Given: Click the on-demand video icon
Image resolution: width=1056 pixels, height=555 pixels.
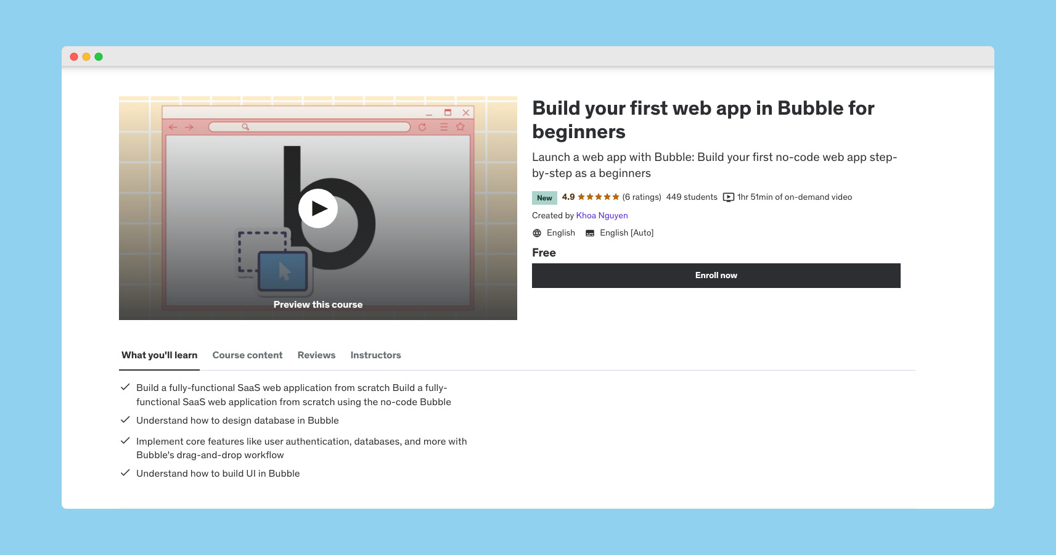Looking at the screenshot, I should click(729, 197).
